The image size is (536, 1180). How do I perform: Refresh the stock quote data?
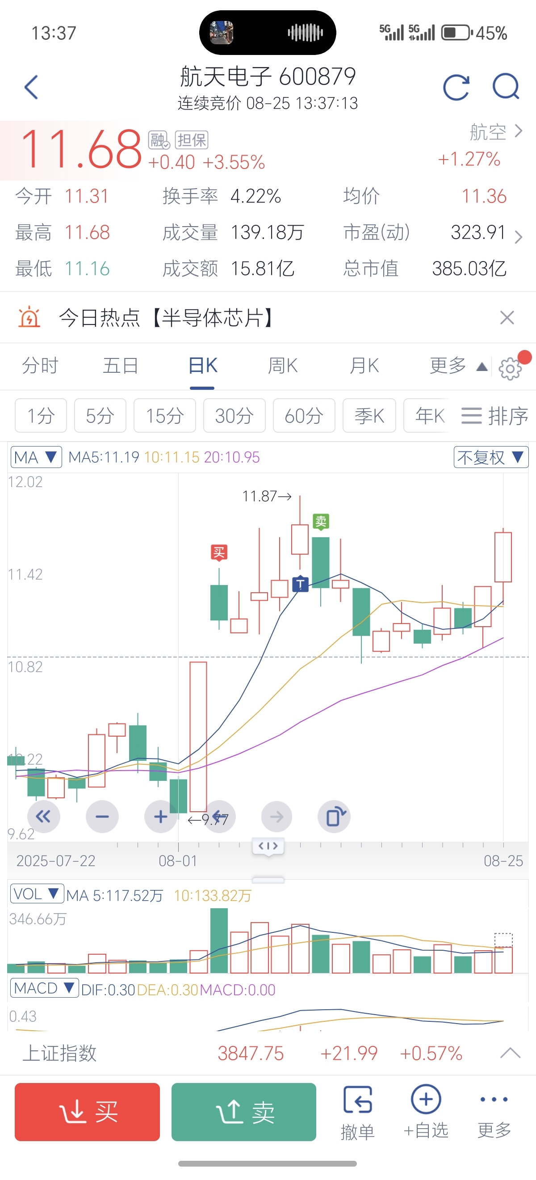tap(456, 87)
